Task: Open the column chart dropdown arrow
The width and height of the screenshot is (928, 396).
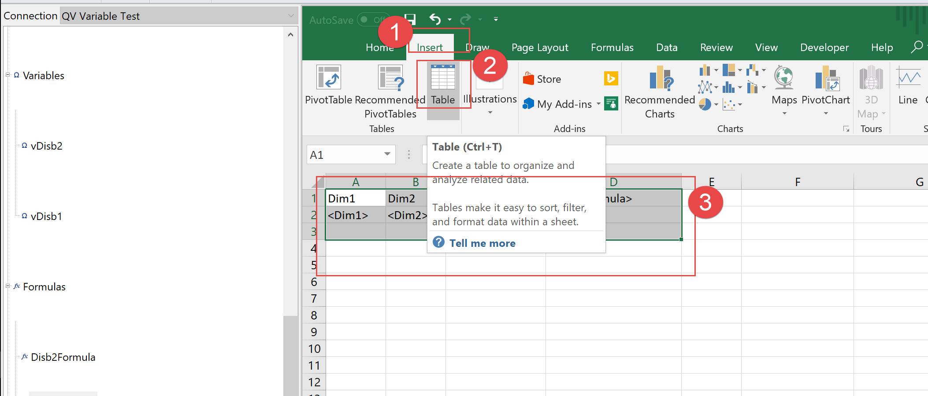Action: (716, 70)
